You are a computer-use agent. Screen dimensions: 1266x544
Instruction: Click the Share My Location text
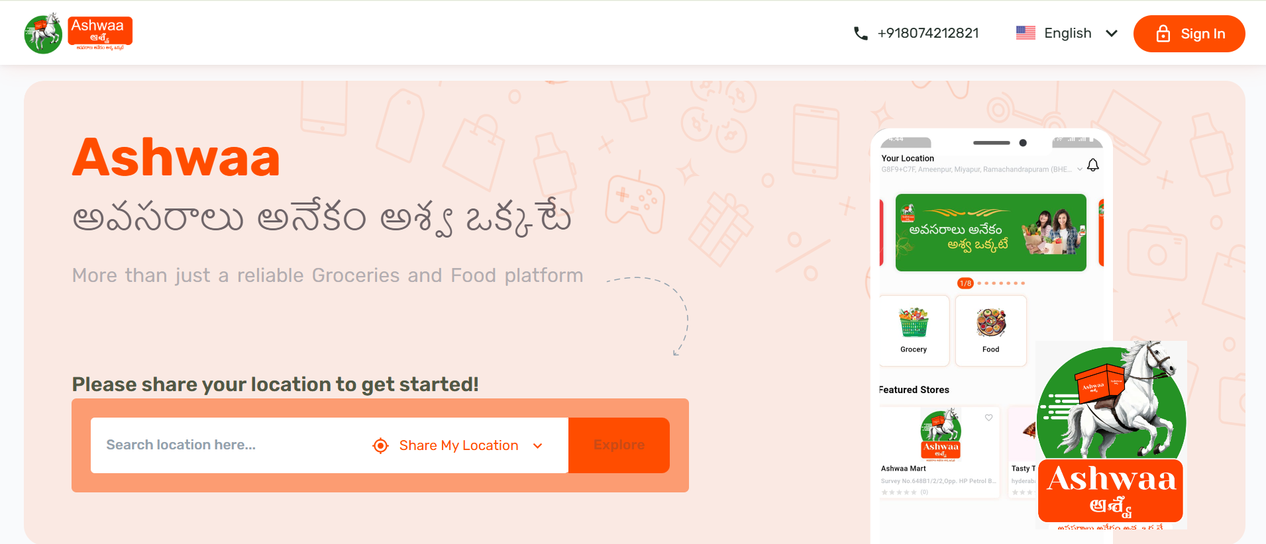point(458,445)
